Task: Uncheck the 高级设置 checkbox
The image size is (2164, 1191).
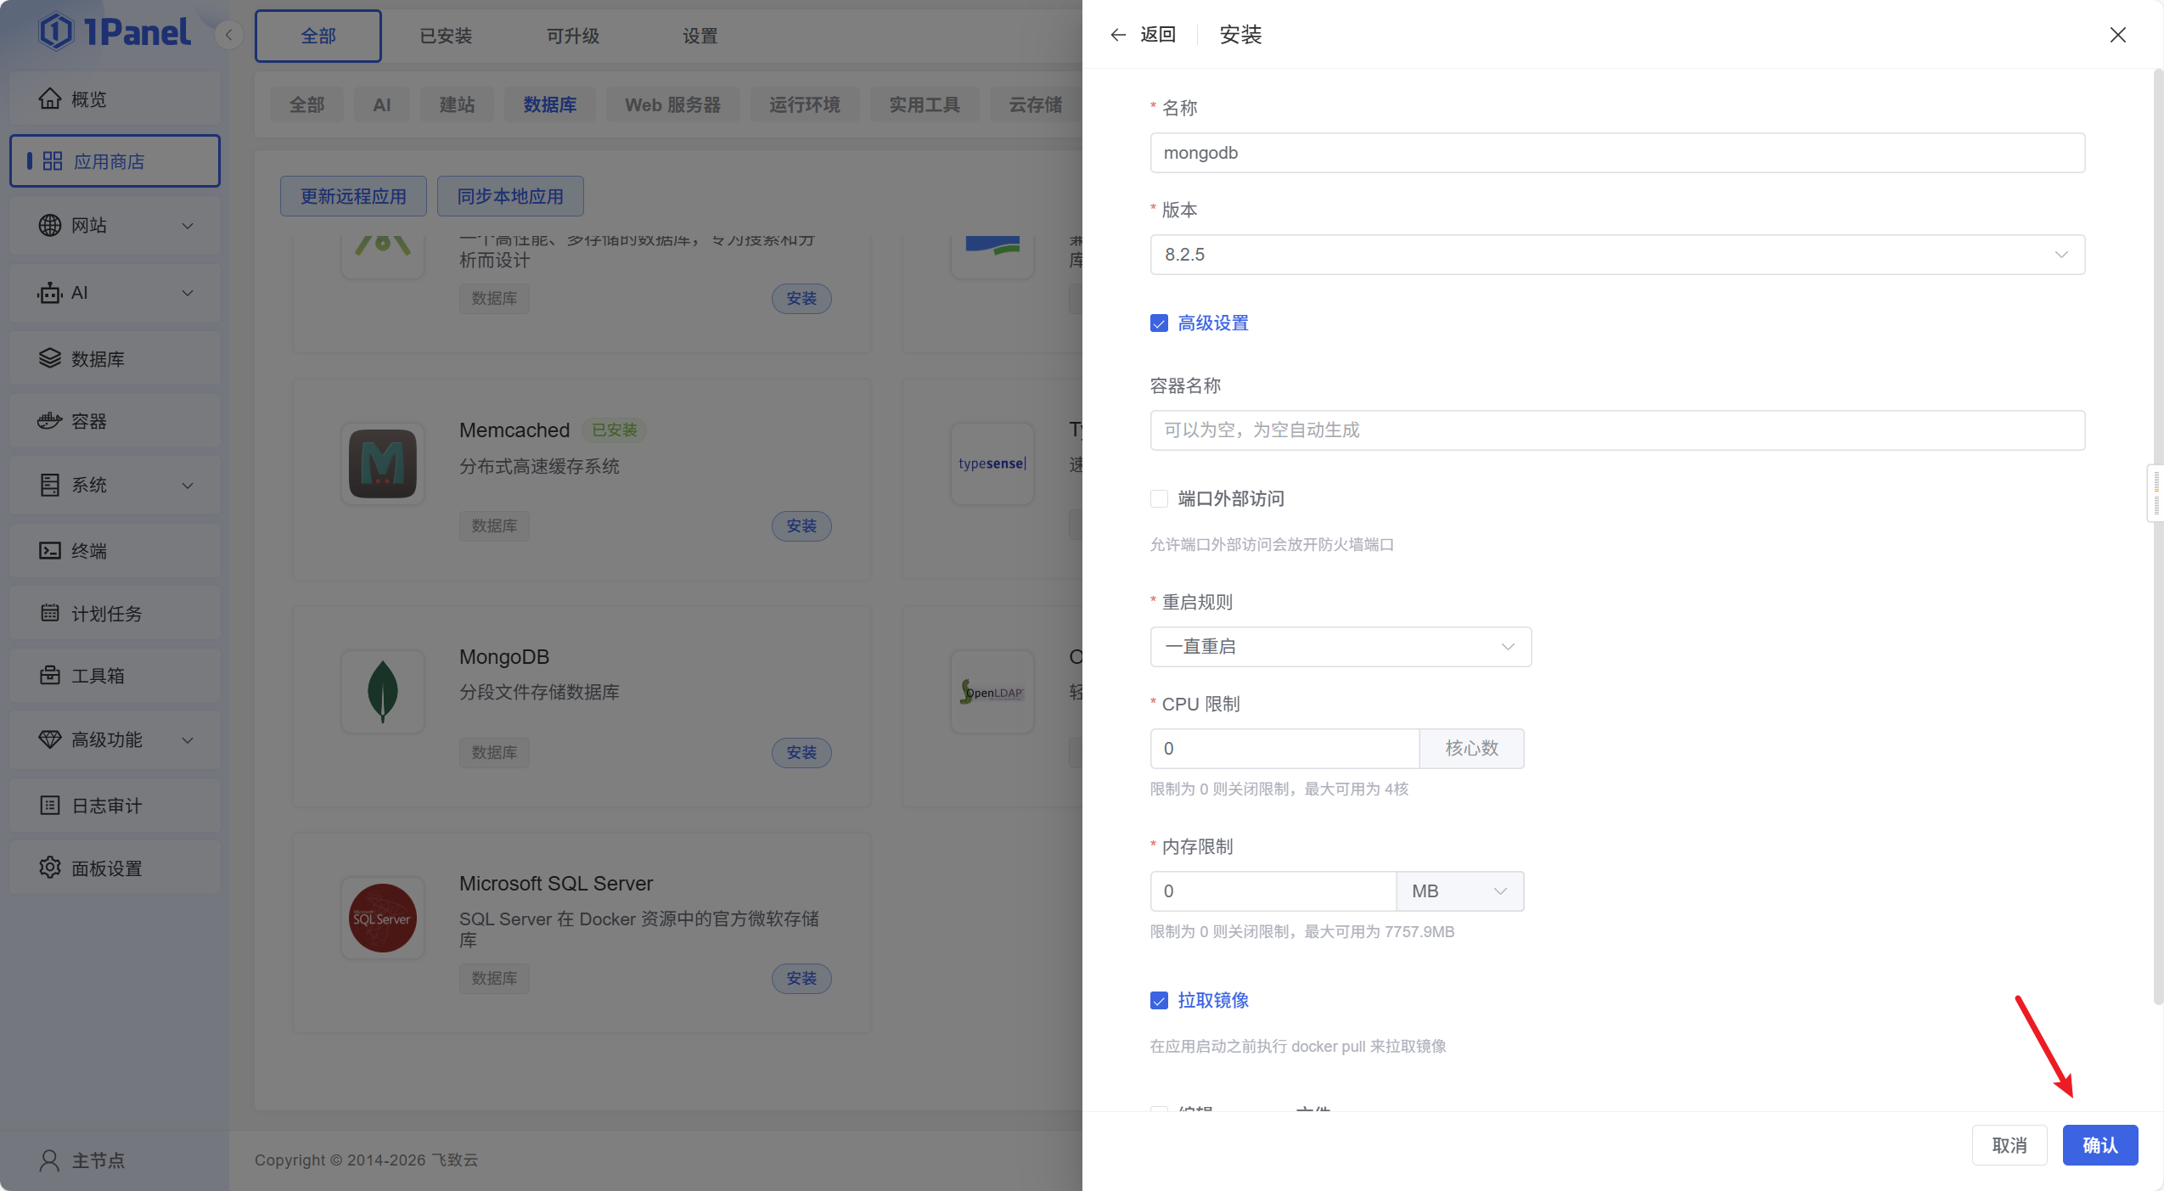Action: (1159, 323)
